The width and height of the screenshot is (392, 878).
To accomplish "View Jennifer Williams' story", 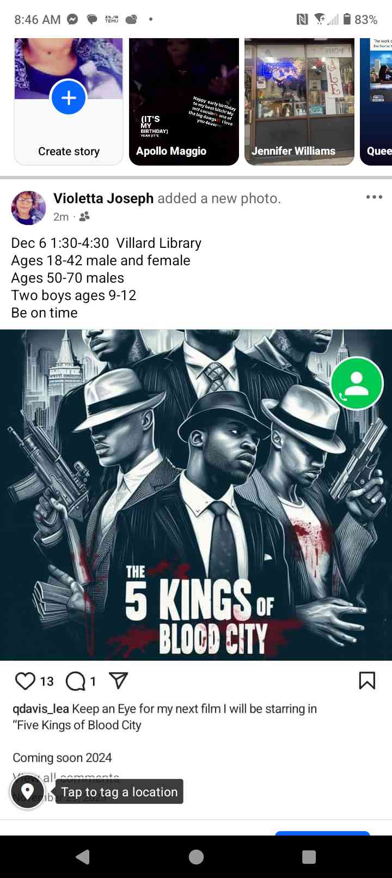I will [299, 102].
